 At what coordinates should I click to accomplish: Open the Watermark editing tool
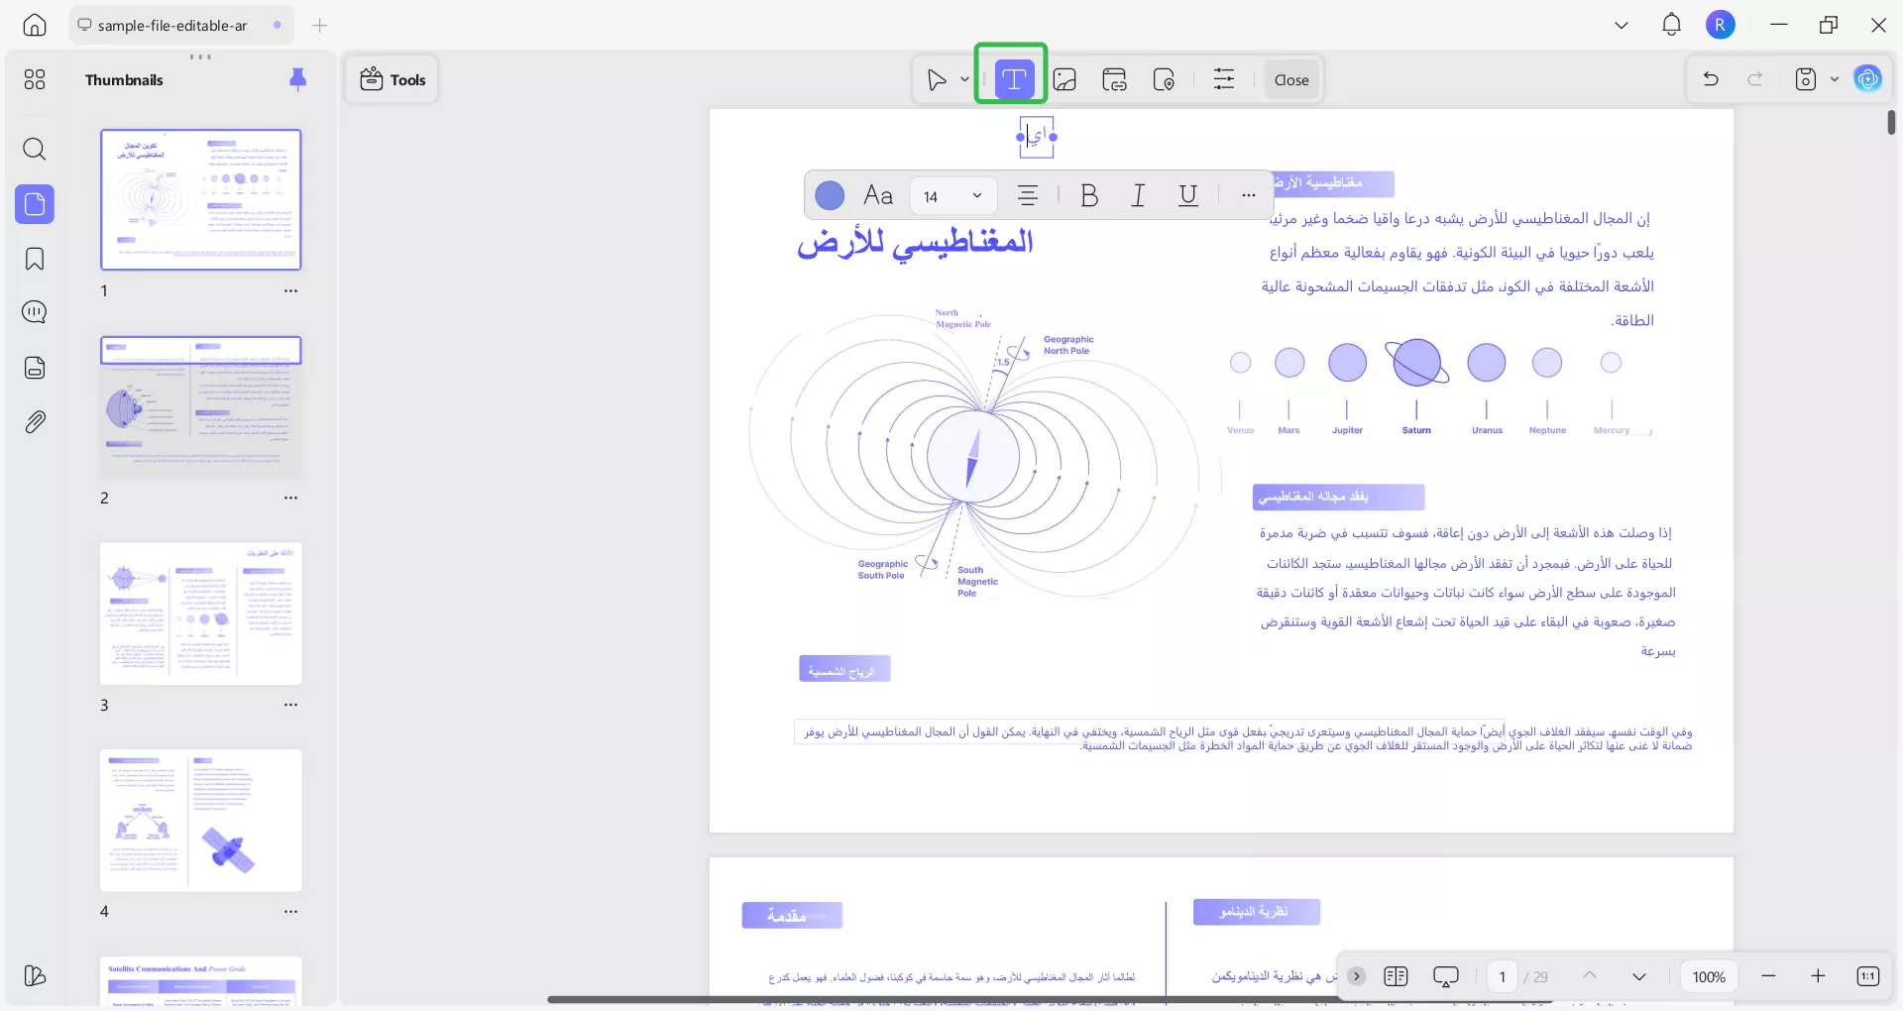click(1165, 79)
